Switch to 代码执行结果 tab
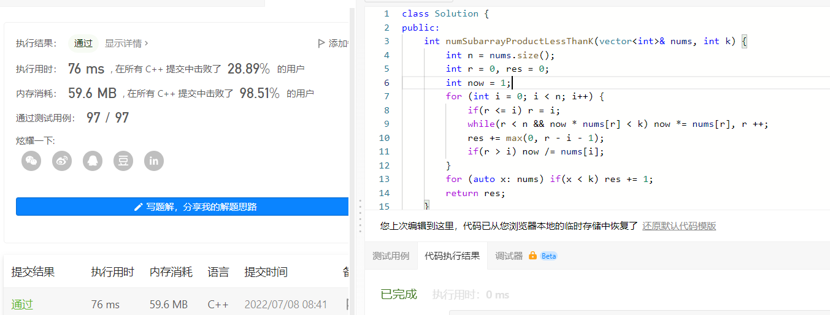The width and height of the screenshot is (830, 315). [452, 256]
